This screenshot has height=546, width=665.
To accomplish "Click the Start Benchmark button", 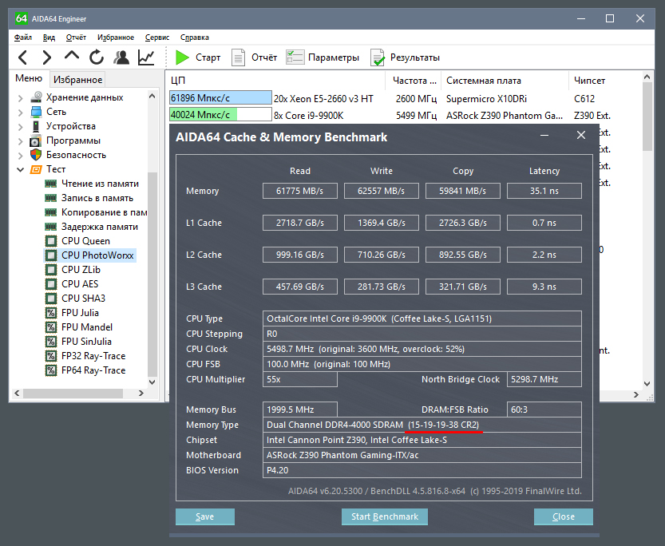I will click(385, 516).
